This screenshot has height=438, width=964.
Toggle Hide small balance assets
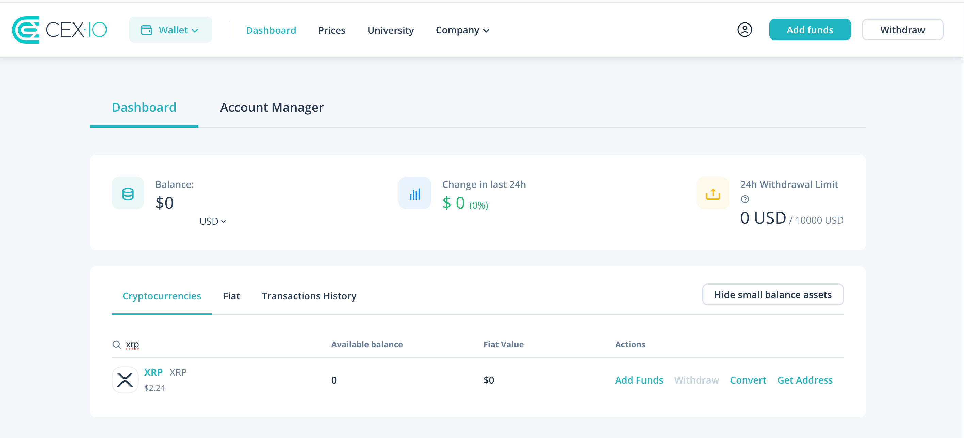(x=773, y=294)
